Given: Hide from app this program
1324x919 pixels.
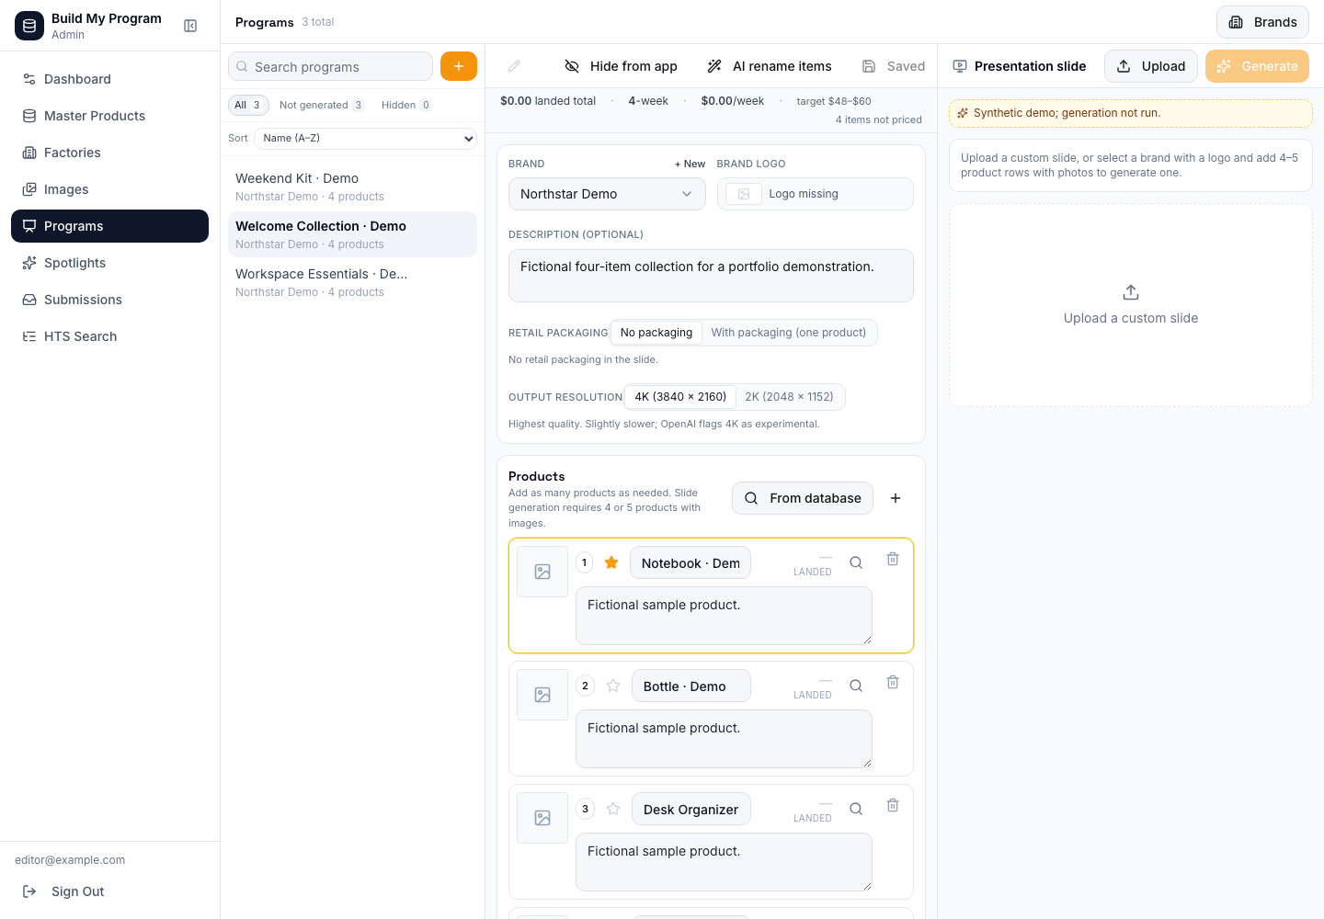Looking at the screenshot, I should 621,66.
